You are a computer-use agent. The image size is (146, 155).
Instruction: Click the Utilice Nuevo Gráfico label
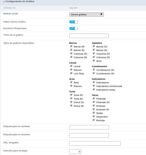pyautogui.click(x=14, y=22)
